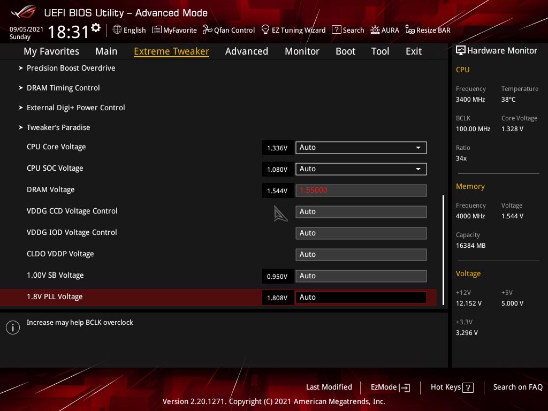Open Qfan Control label
The height and width of the screenshot is (411, 548).
(234, 30)
